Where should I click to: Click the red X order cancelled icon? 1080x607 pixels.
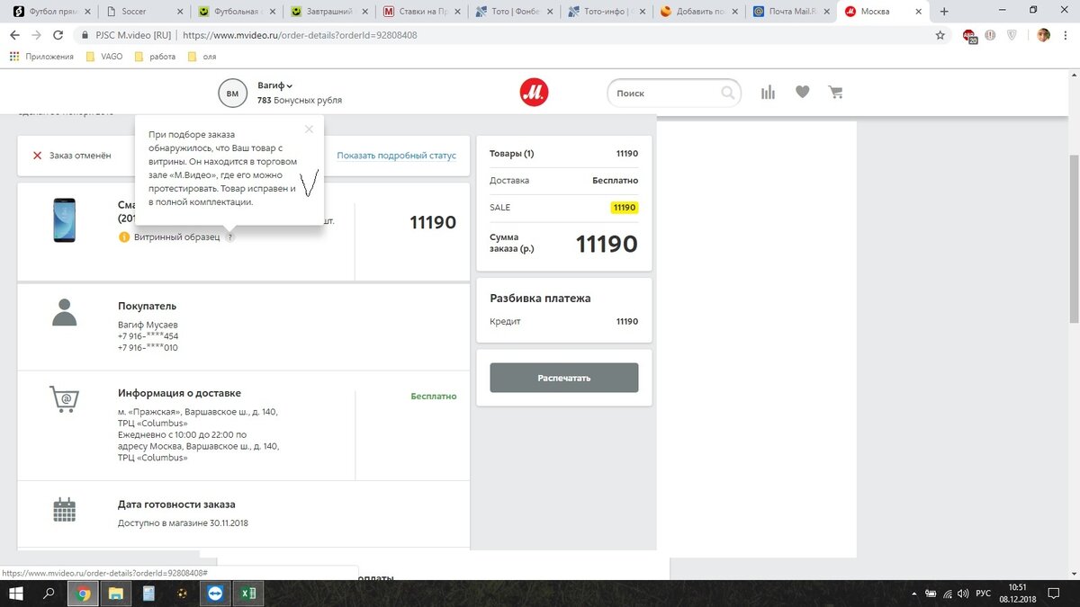click(x=37, y=156)
